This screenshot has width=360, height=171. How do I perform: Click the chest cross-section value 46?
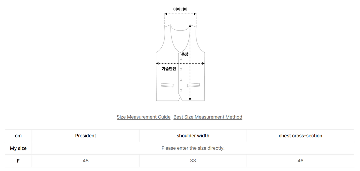click(300, 161)
